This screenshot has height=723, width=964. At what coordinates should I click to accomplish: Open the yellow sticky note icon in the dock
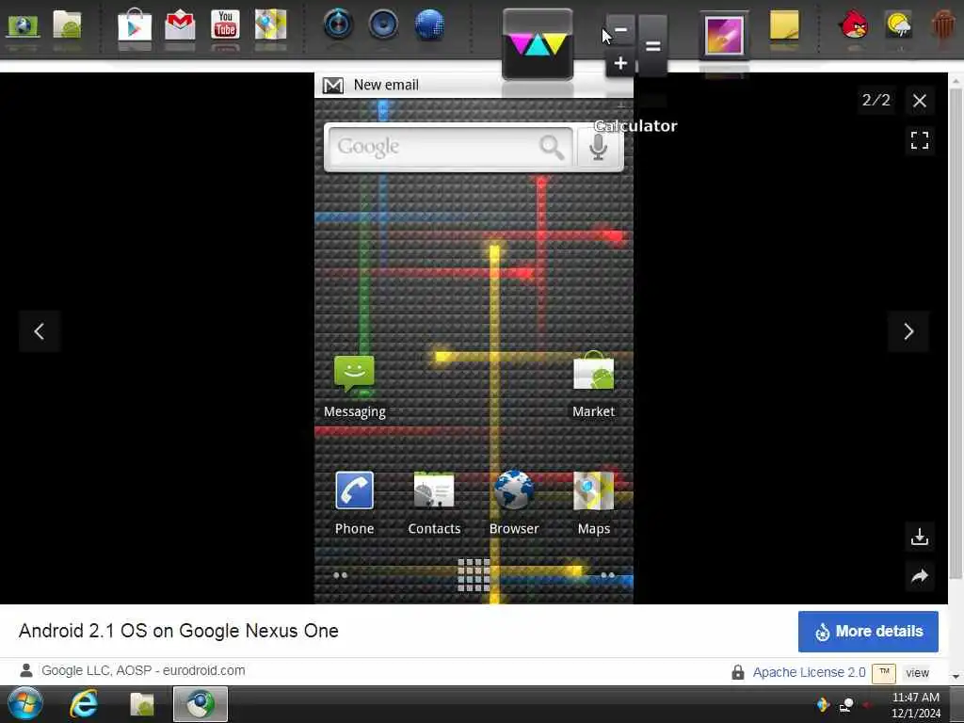(x=784, y=25)
